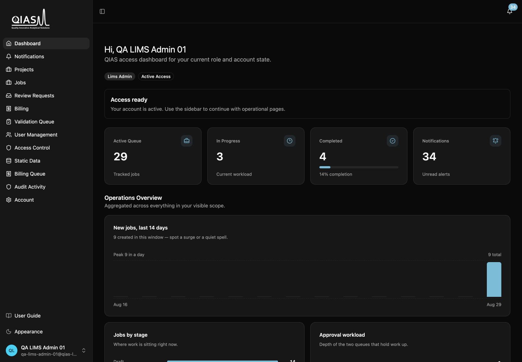
Task: Click the Active Queue briefcase card icon
Action: click(x=187, y=141)
